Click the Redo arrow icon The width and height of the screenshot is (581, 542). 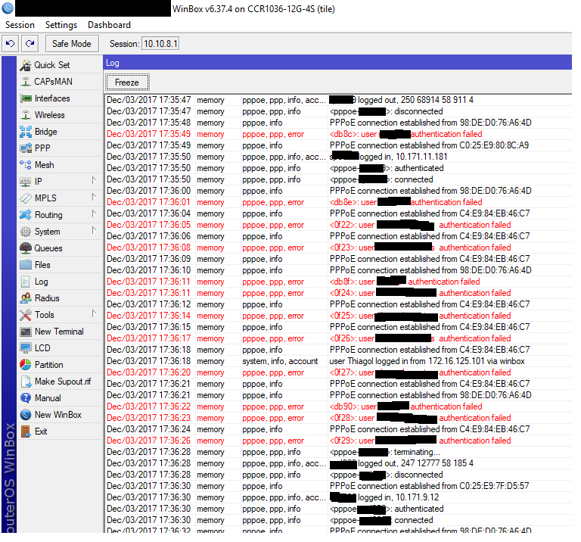30,44
